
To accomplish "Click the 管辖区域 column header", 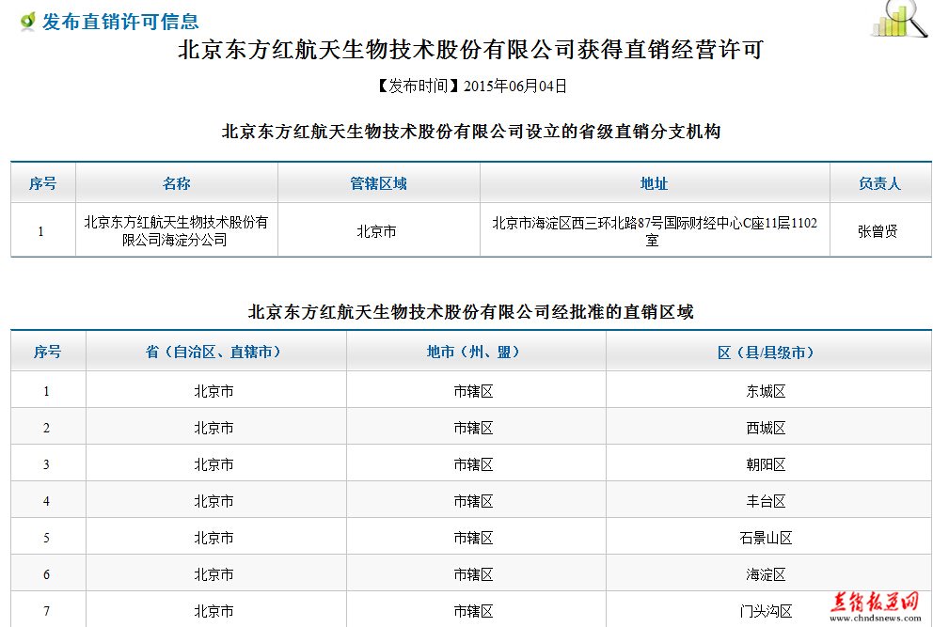I will [378, 183].
